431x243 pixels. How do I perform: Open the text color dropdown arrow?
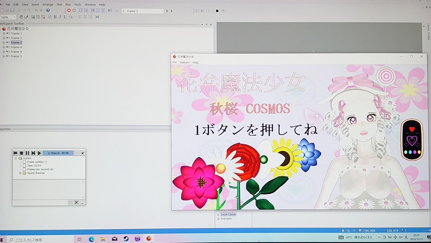pyautogui.click(x=74, y=17)
